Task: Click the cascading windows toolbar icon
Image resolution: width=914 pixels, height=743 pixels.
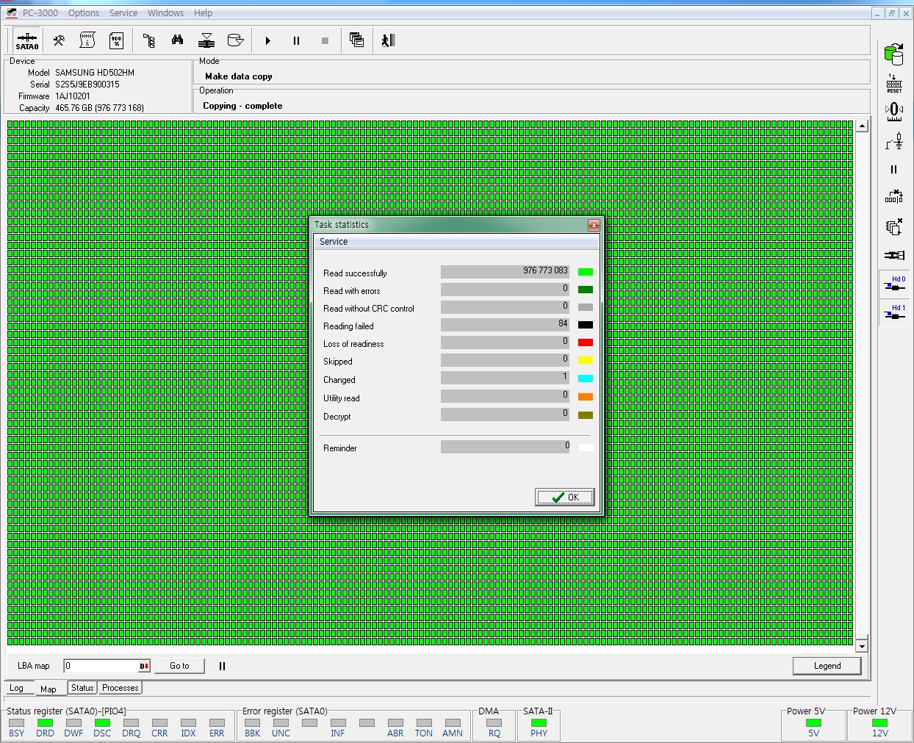Action: pos(356,40)
